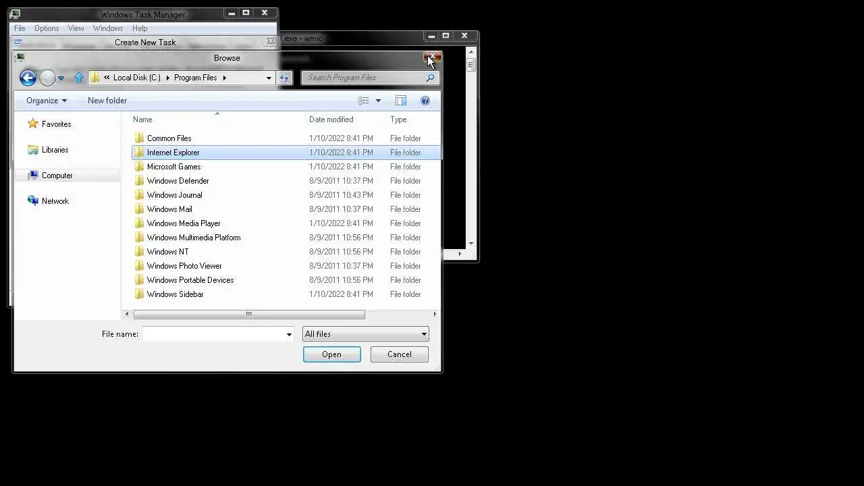
Task: Click the Common Files folder icon
Action: coord(139,138)
